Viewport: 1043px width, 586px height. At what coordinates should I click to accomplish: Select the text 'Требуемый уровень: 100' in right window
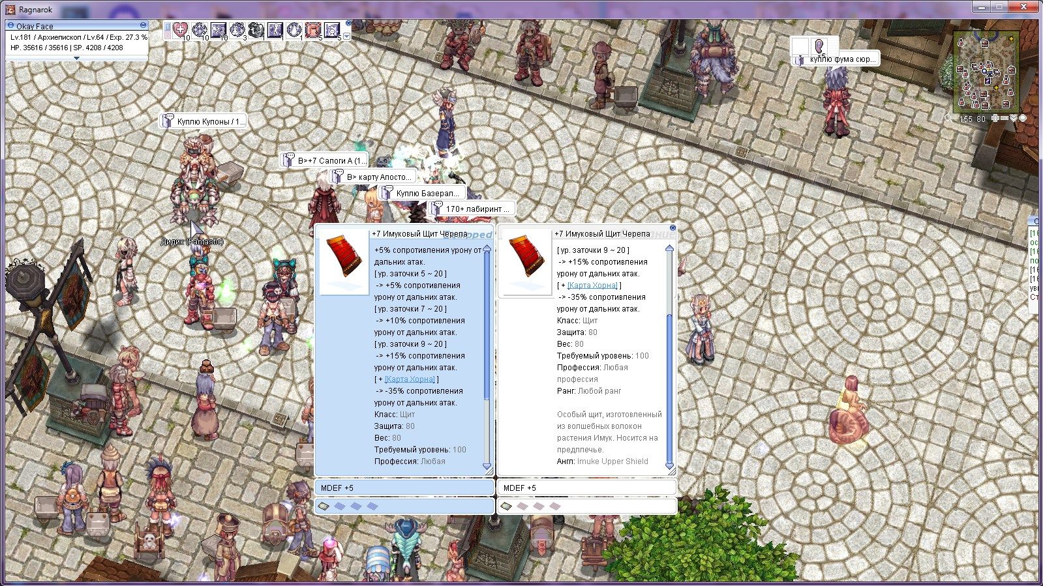click(603, 356)
